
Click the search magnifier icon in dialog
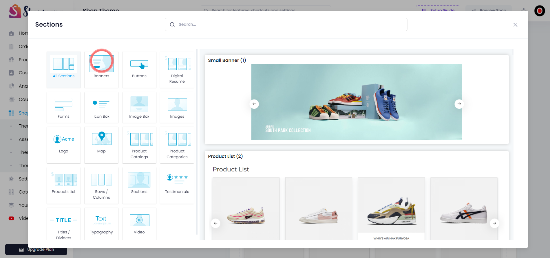(172, 25)
